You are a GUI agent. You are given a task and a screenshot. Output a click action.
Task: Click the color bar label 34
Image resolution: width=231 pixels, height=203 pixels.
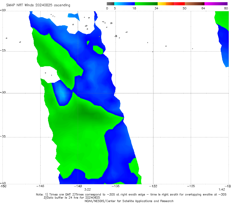156,8
